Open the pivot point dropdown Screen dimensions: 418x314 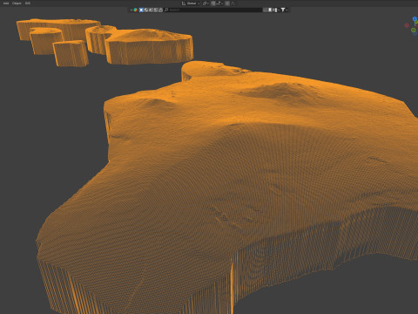coord(206,3)
